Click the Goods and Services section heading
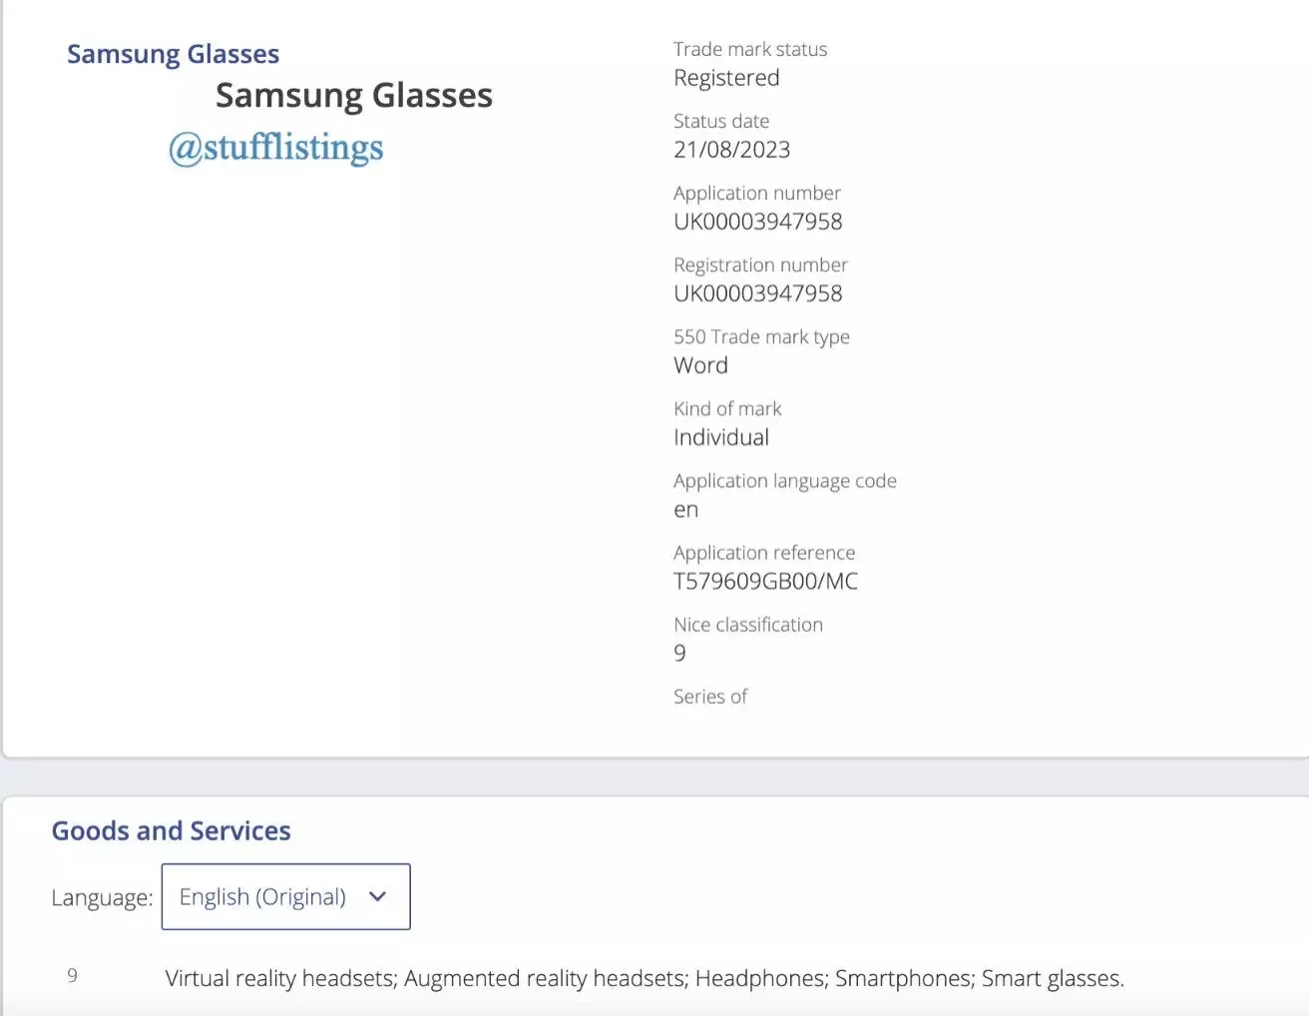This screenshot has height=1016, width=1309. 171,830
